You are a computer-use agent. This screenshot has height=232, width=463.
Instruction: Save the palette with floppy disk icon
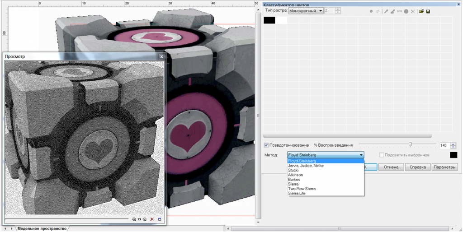tap(428, 11)
